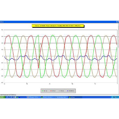This screenshot has width=119, height=119.
Task: Switch to the second taskbar window button
Action: click(x=47, y=97)
